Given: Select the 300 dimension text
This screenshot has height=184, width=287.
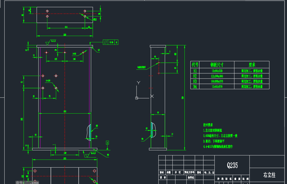Looking at the screenshot, I should coord(64,111).
